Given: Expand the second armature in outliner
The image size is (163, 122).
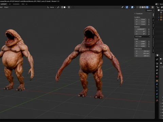Looking at the screenshot, I should tap(159, 17).
